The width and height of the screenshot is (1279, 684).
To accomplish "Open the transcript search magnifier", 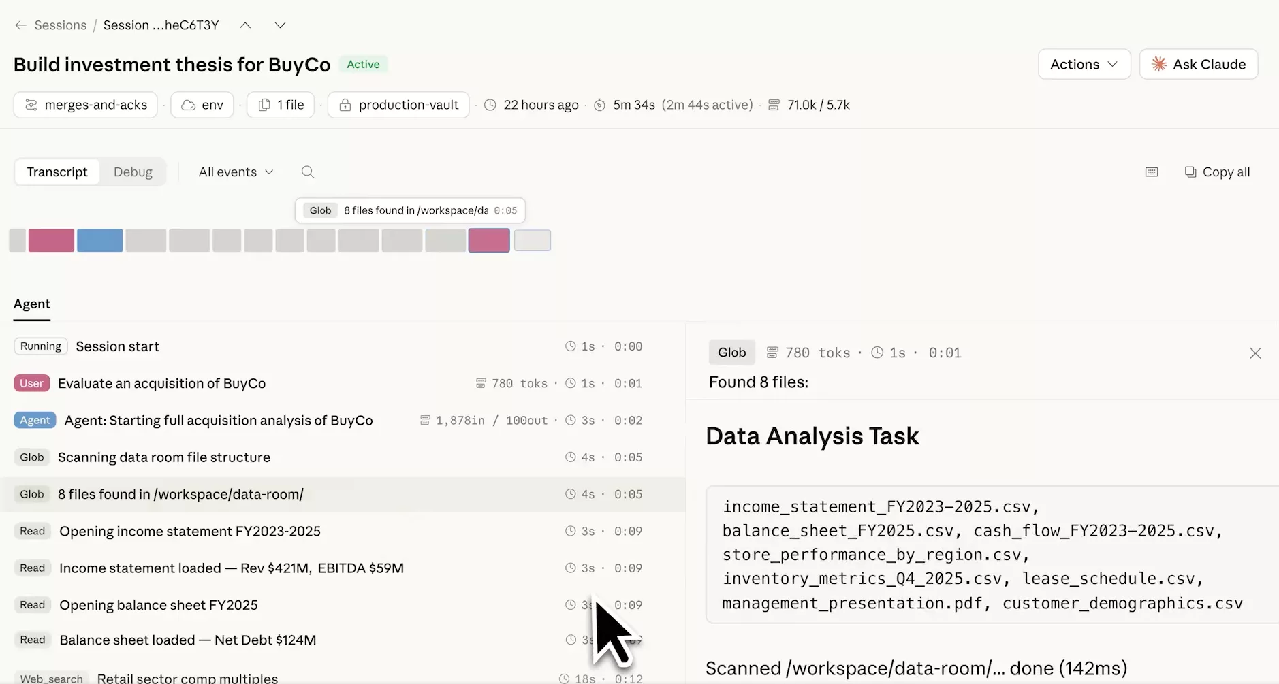I will [308, 172].
